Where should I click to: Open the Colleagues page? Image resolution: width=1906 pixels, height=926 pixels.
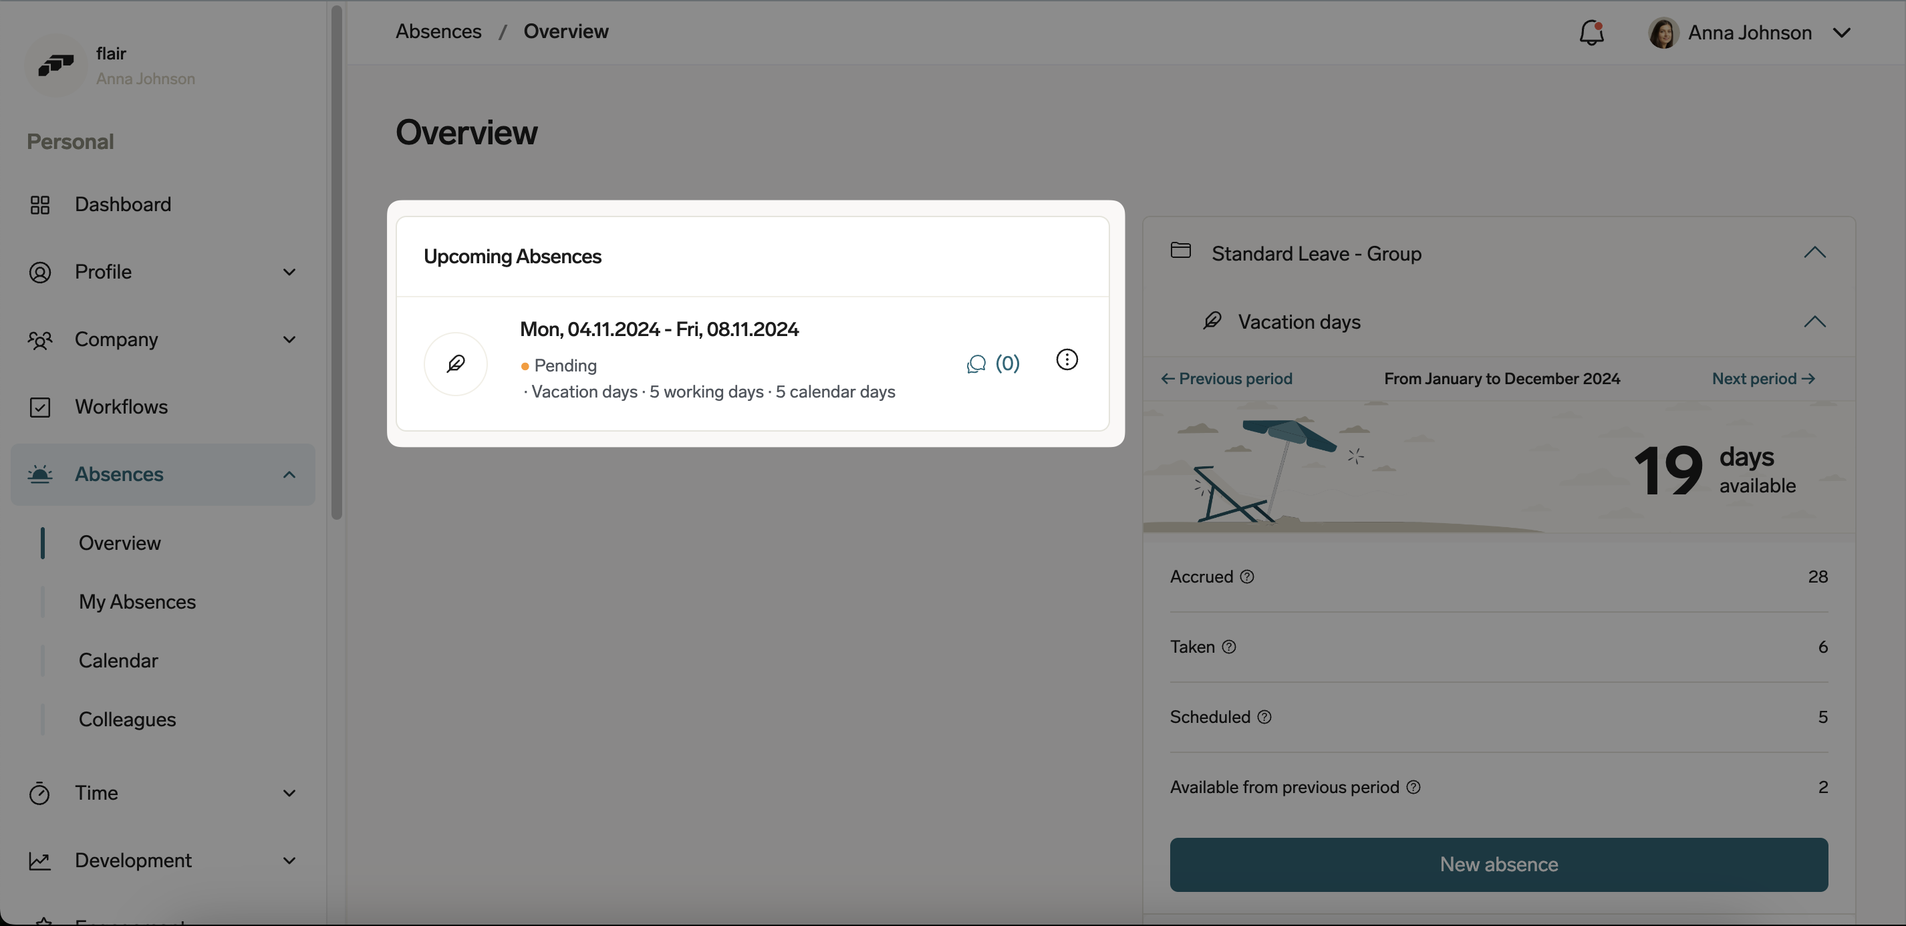[x=127, y=719]
